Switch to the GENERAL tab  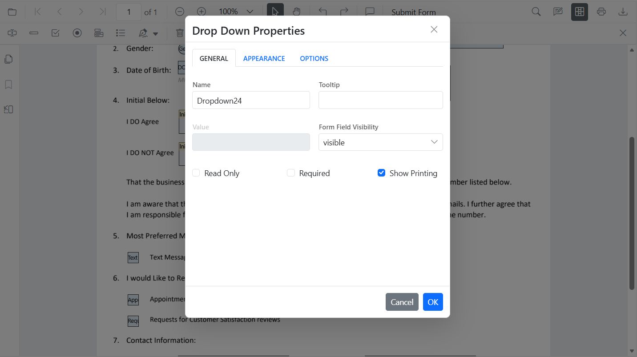coord(214,58)
